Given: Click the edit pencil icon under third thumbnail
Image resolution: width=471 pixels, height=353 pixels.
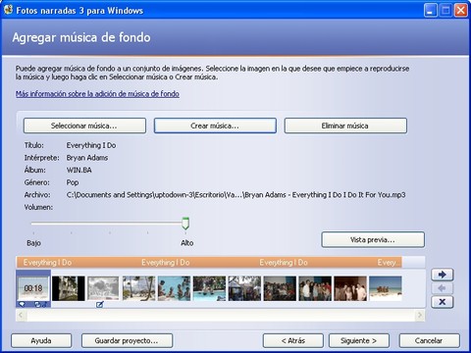Looking at the screenshot, I should tap(100, 305).
